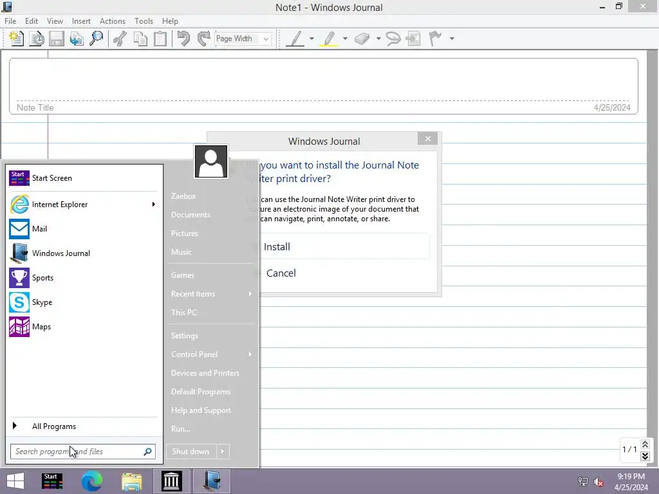The width and height of the screenshot is (659, 494).
Task: Open Microsoft Edge from the taskbar
Action: pos(91,481)
